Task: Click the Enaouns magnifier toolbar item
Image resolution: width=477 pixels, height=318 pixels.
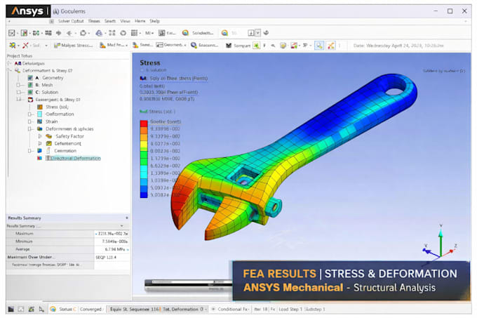Action: (x=204, y=45)
